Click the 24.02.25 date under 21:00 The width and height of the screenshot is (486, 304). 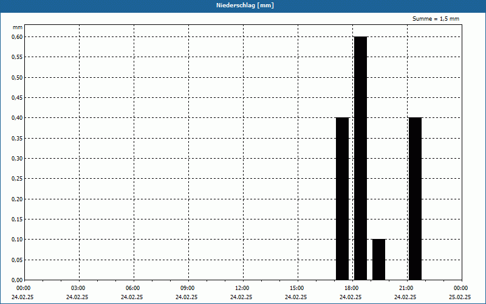[405, 297]
